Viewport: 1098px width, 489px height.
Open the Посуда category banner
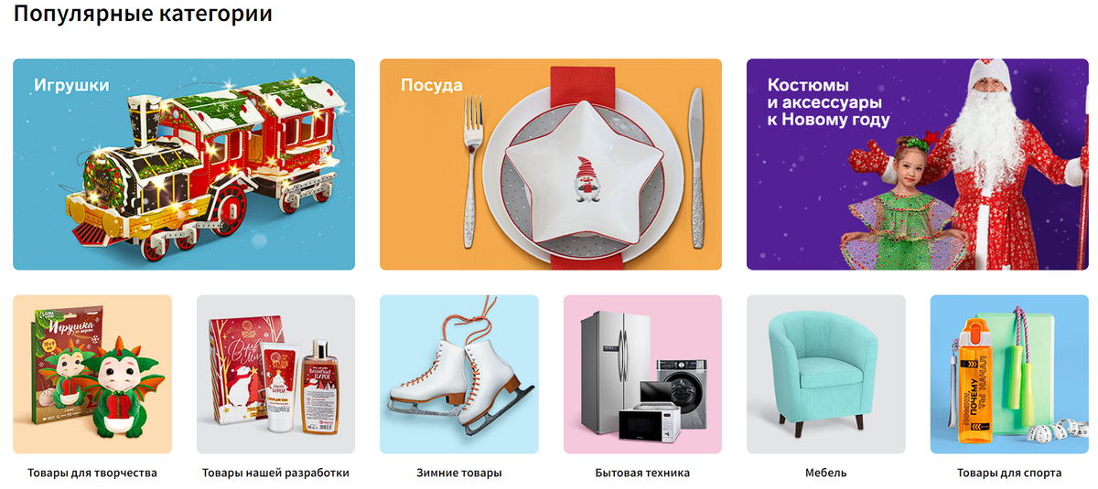click(x=551, y=165)
